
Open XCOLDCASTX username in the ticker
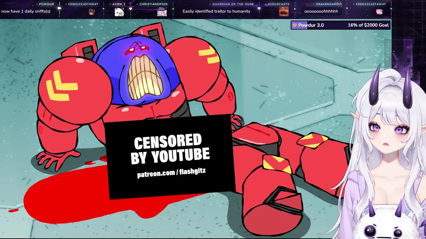pyautogui.click(x=279, y=4)
